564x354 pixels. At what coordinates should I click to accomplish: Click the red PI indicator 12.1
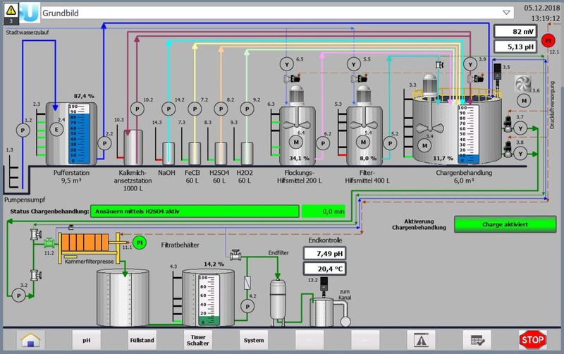pyautogui.click(x=553, y=39)
